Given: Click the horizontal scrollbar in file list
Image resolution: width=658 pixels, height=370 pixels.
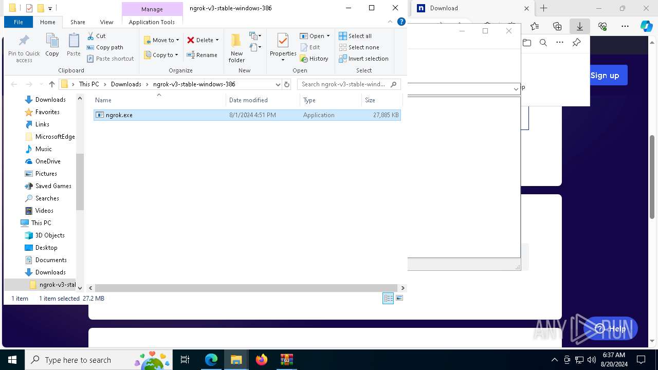Looking at the screenshot, I should click(x=246, y=288).
